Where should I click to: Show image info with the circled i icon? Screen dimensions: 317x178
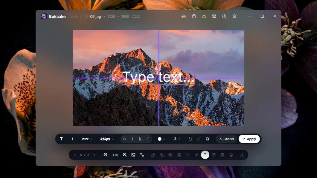(224, 16)
